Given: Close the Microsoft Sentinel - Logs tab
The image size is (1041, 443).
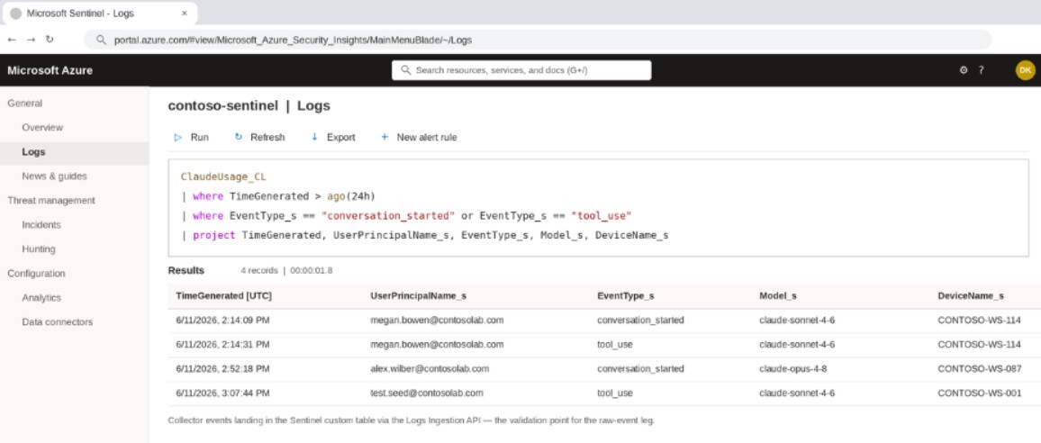Looking at the screenshot, I should 185,13.
